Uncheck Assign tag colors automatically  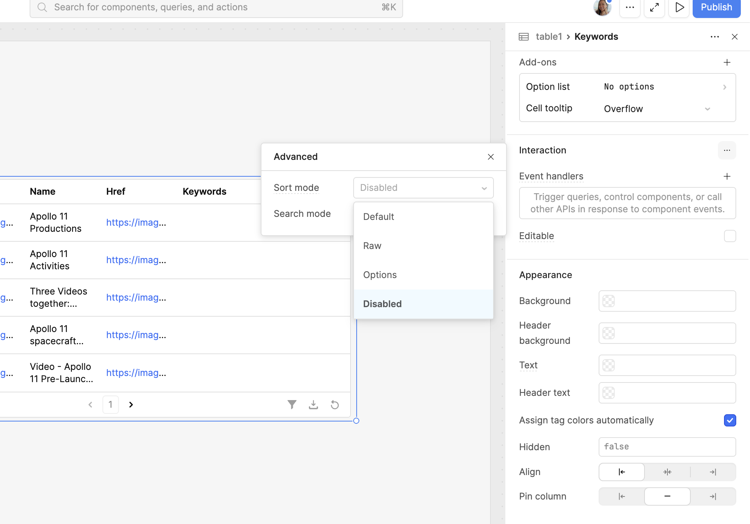click(x=730, y=420)
